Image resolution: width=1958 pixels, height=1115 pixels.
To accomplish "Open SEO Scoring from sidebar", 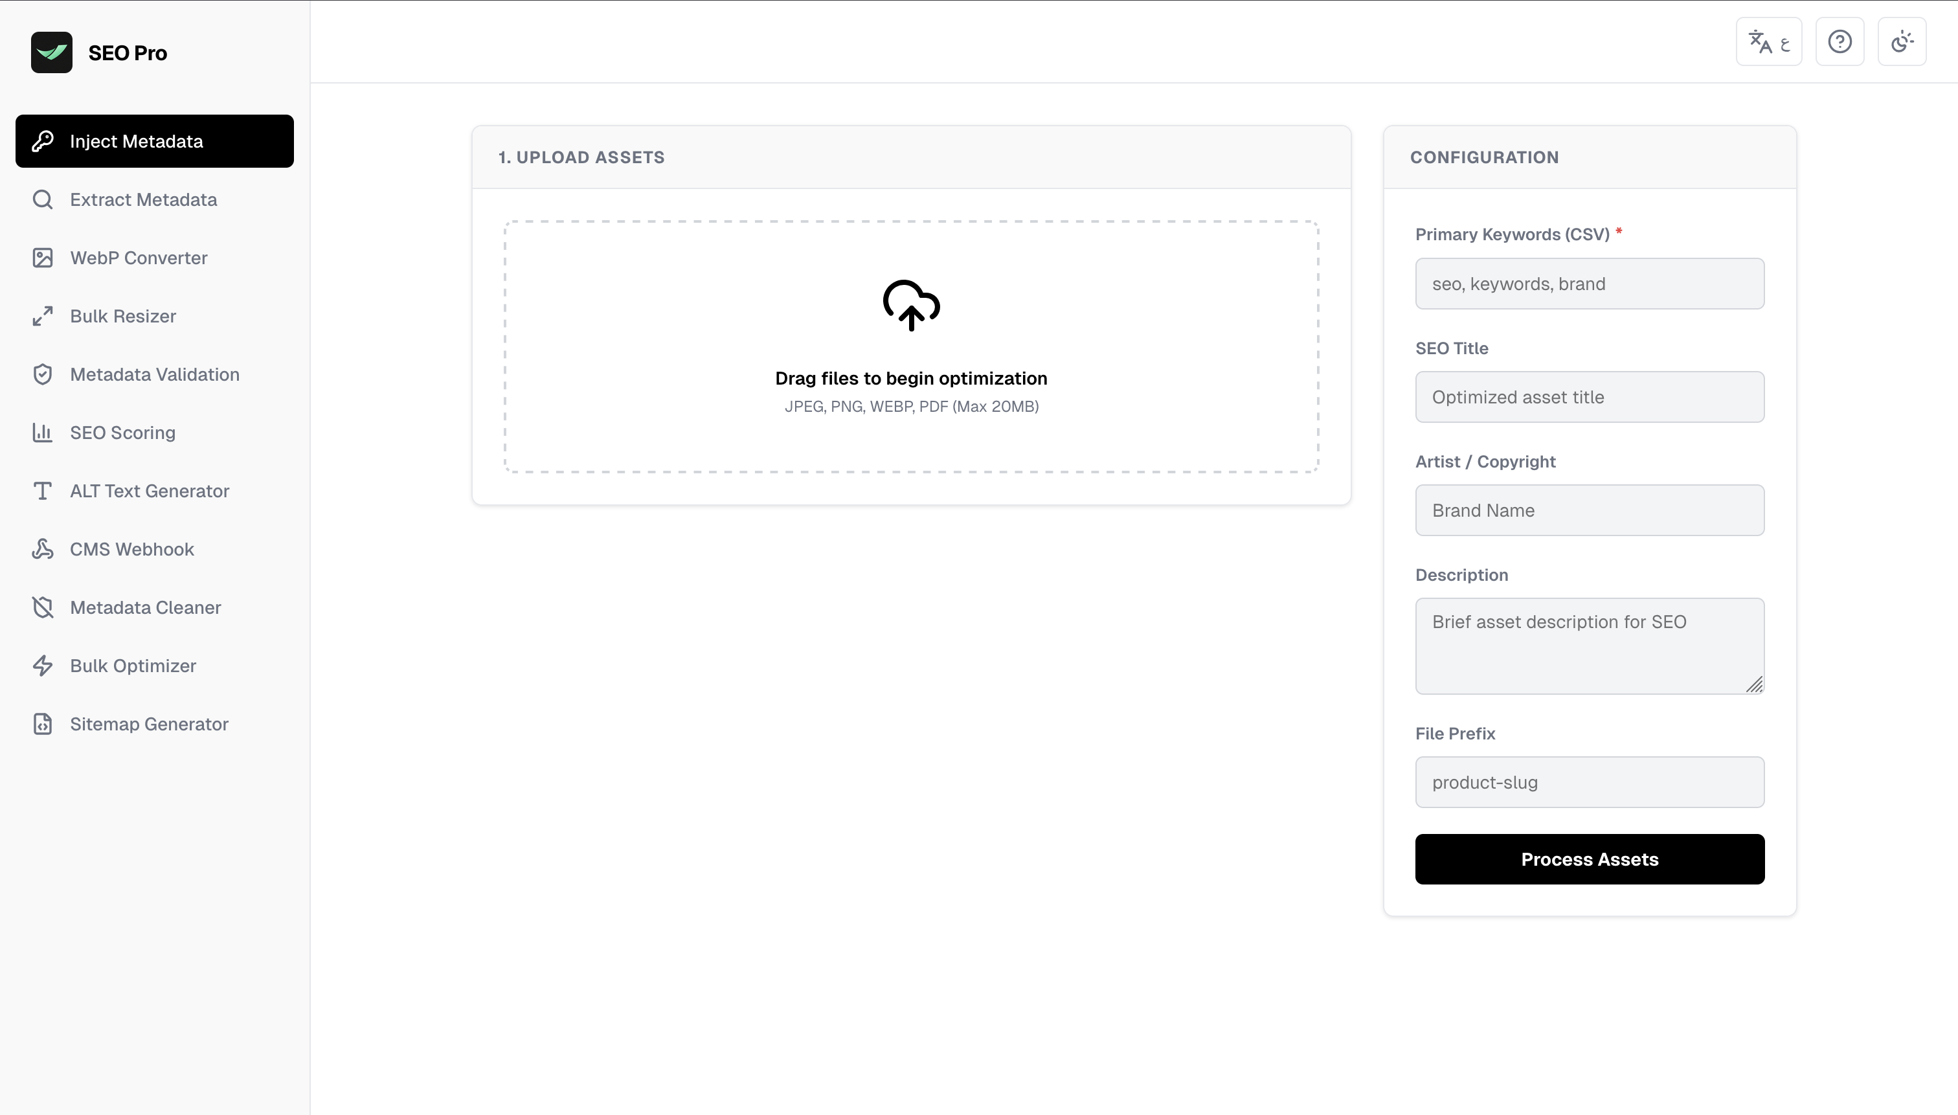I will pos(122,433).
